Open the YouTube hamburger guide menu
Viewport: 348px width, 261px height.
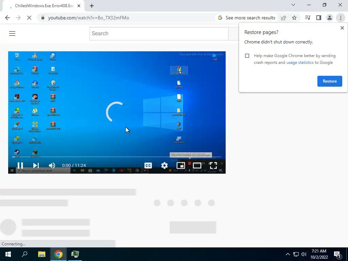pyautogui.click(x=12, y=34)
